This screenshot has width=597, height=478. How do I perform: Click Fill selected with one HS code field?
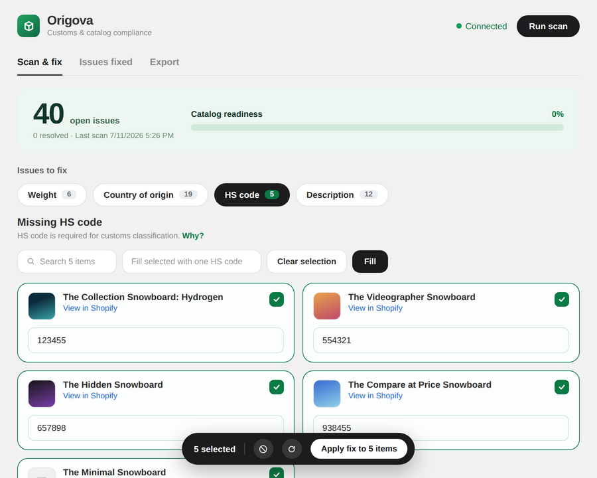192,262
